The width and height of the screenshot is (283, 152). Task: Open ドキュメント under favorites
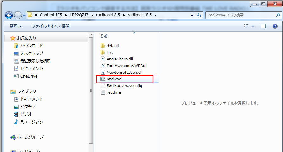pyautogui.click(x=32, y=69)
